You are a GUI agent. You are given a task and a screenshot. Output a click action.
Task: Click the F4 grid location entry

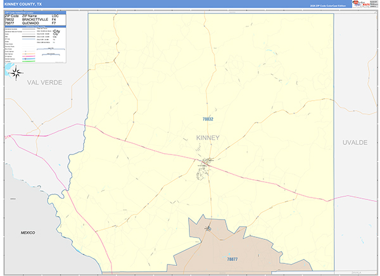tap(54, 20)
